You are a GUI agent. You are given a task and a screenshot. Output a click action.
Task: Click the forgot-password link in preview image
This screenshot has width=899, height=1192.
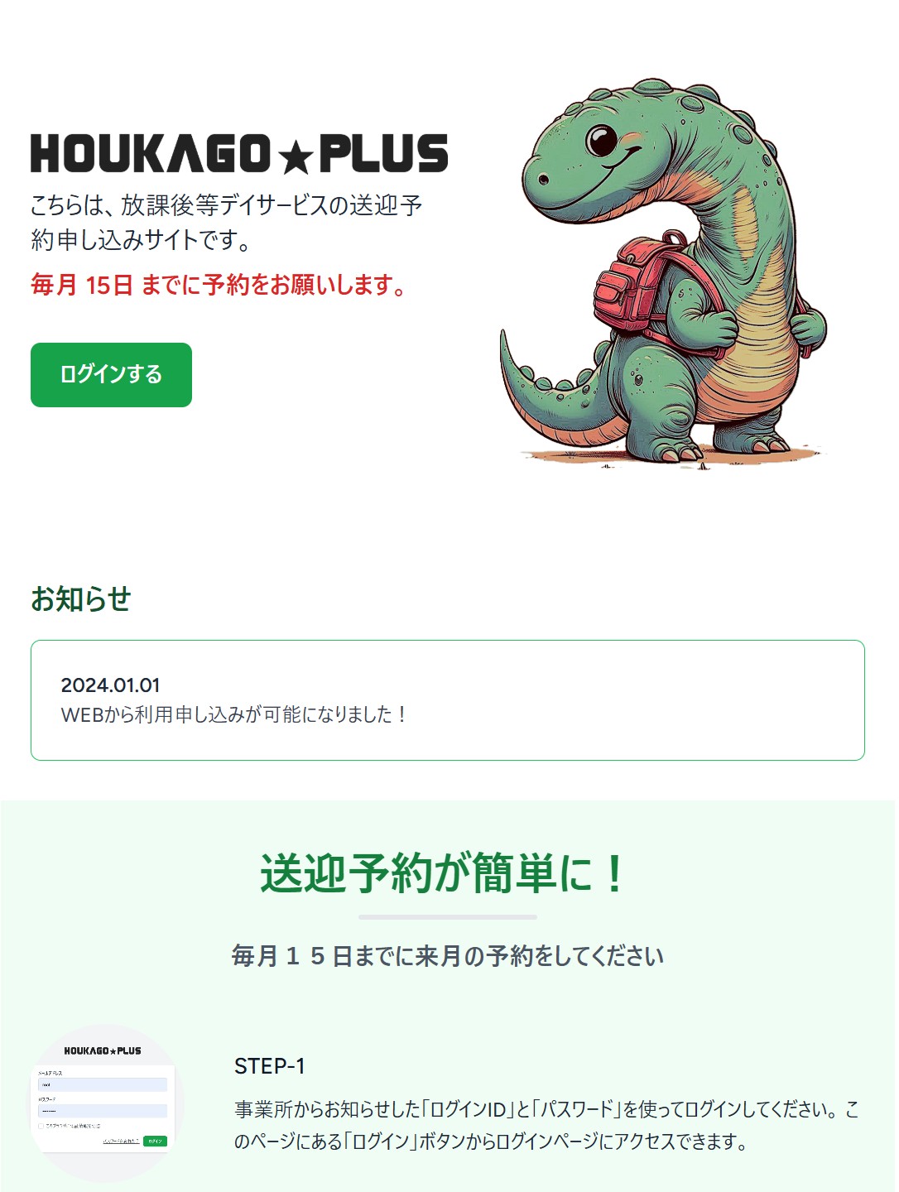click(x=121, y=1142)
